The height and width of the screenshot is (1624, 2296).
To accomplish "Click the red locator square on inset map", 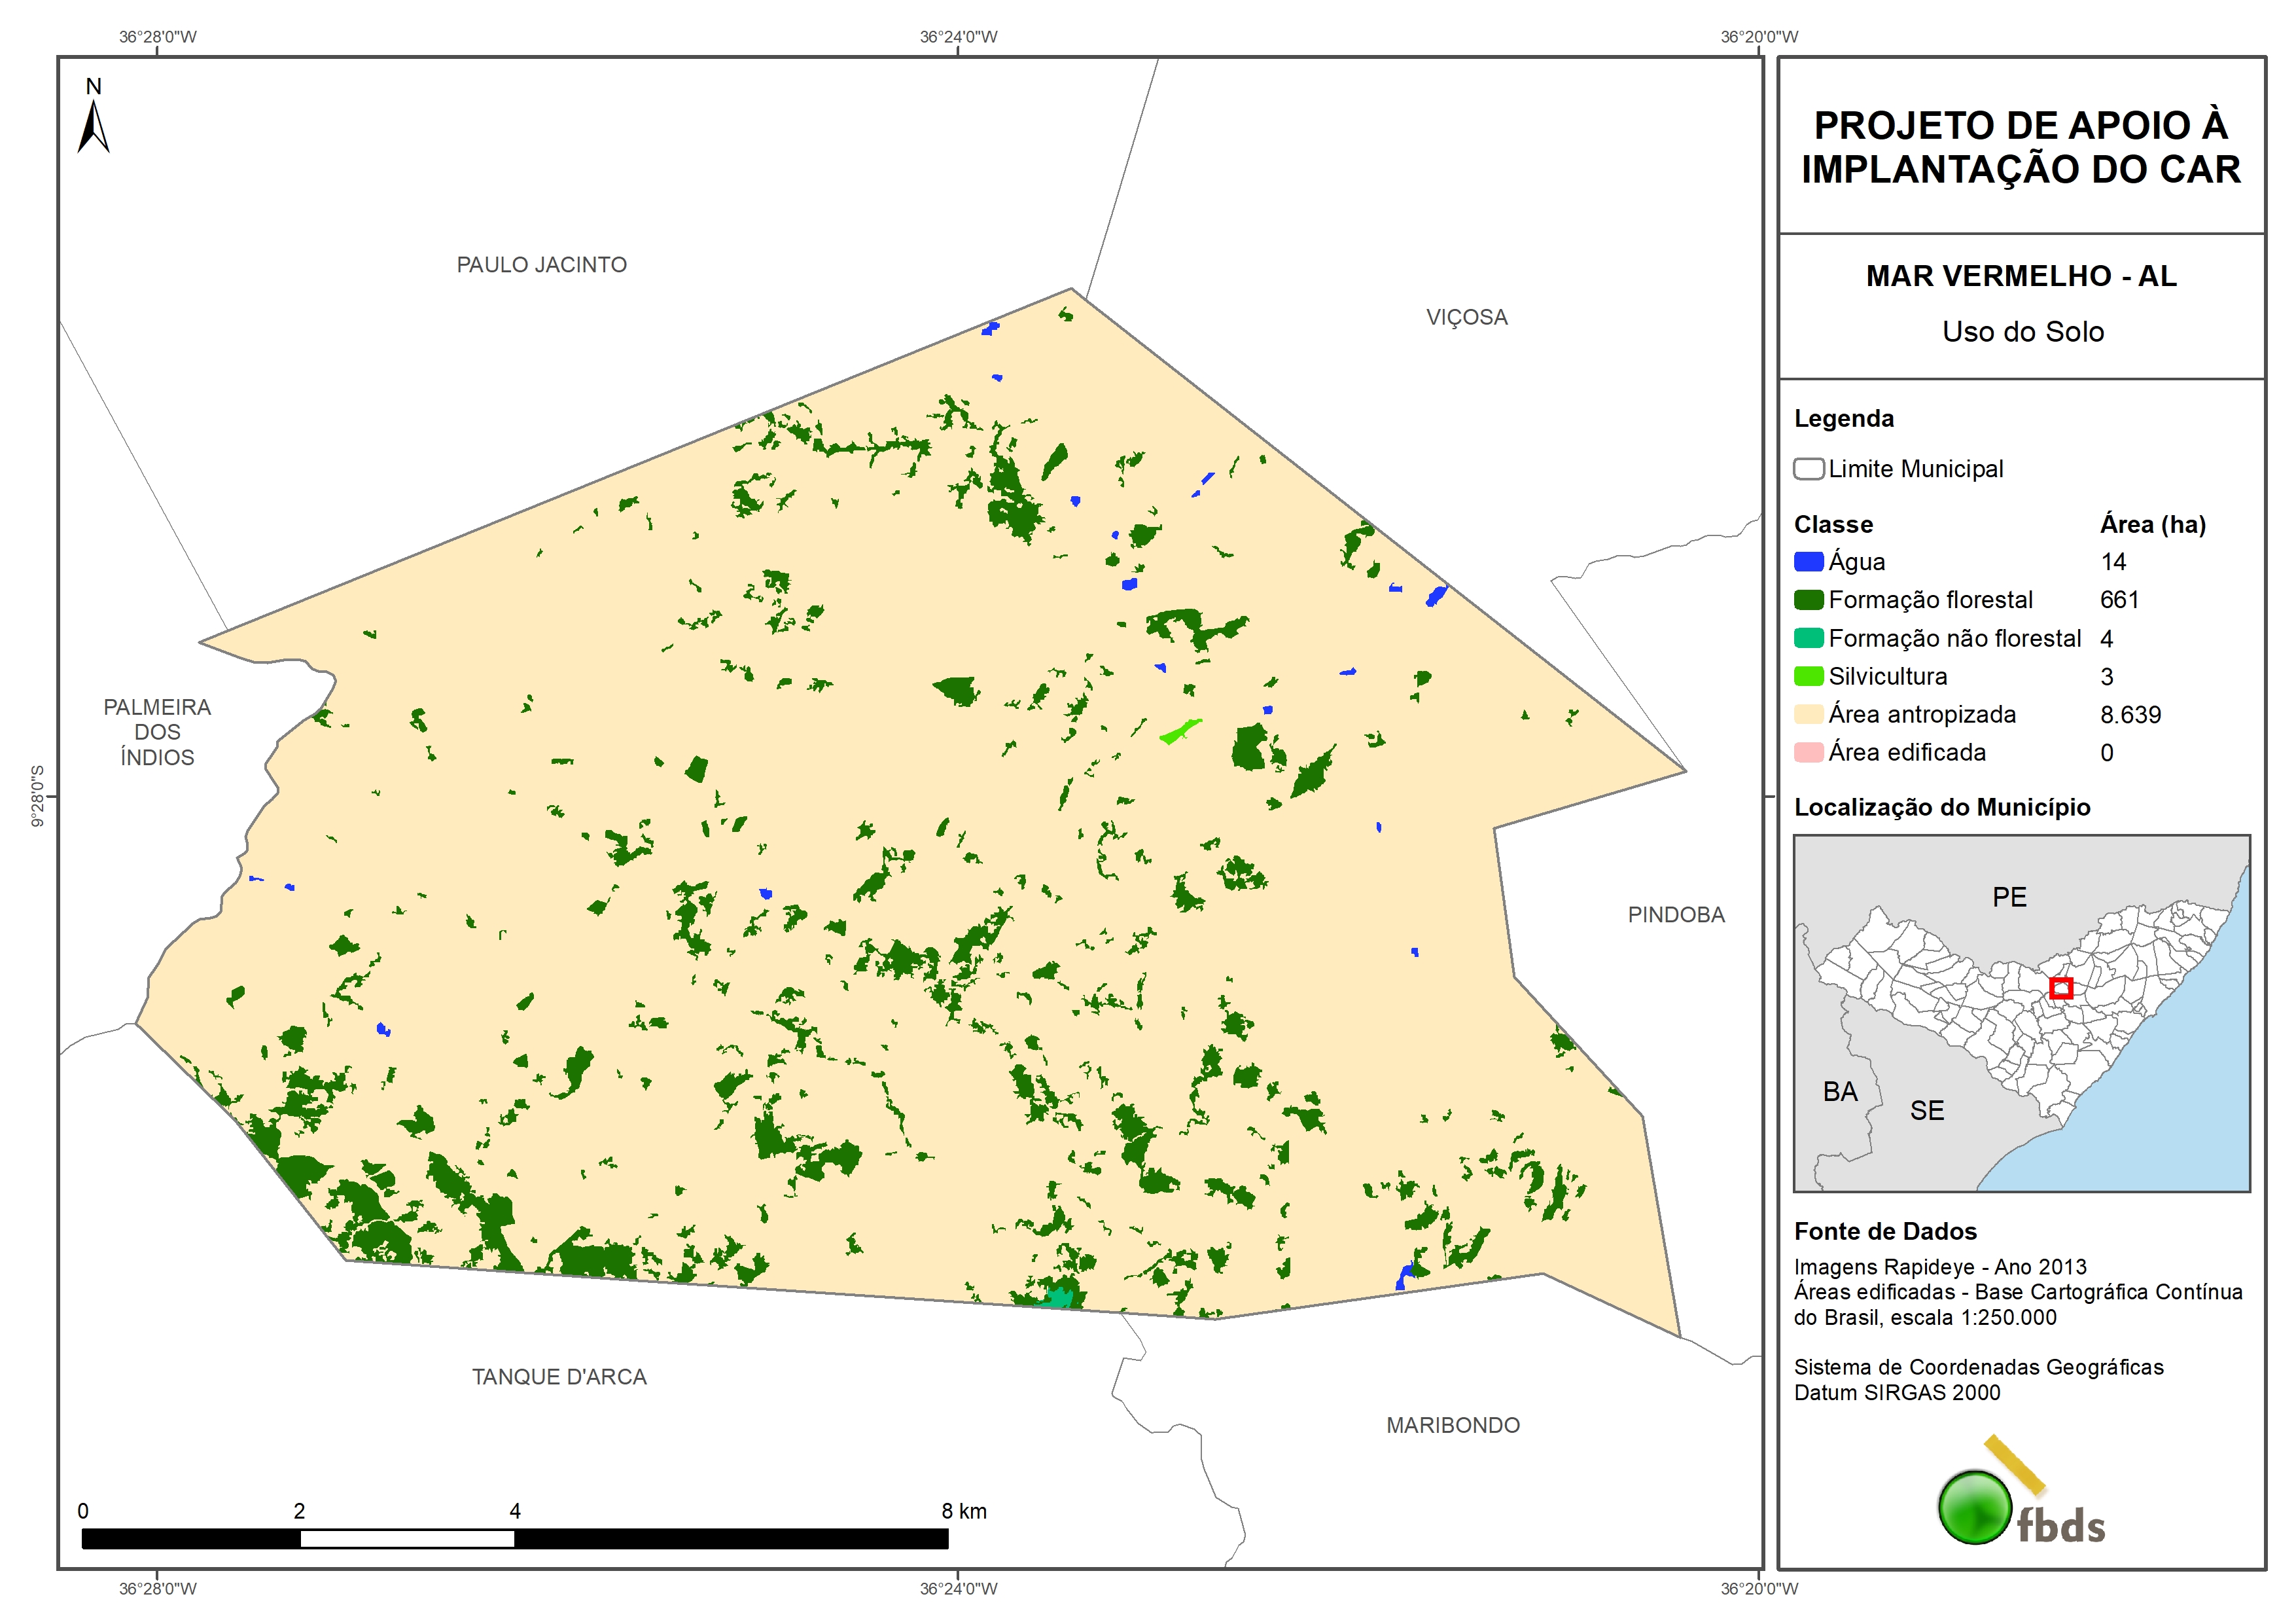I will click(2061, 988).
